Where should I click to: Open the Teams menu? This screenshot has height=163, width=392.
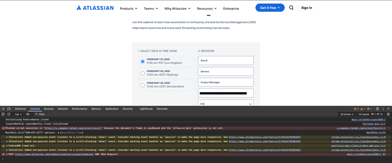click(x=151, y=9)
